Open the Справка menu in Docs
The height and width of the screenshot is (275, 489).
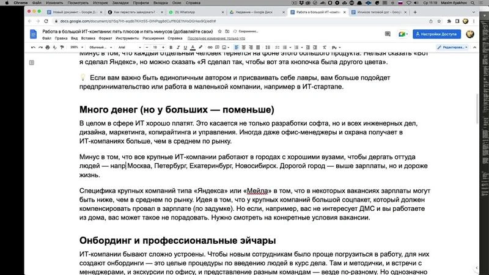[175, 38]
